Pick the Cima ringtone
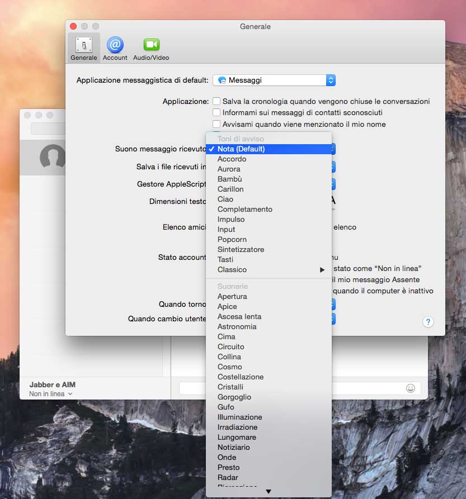Screen dimensions: 466x499 [269, 337]
